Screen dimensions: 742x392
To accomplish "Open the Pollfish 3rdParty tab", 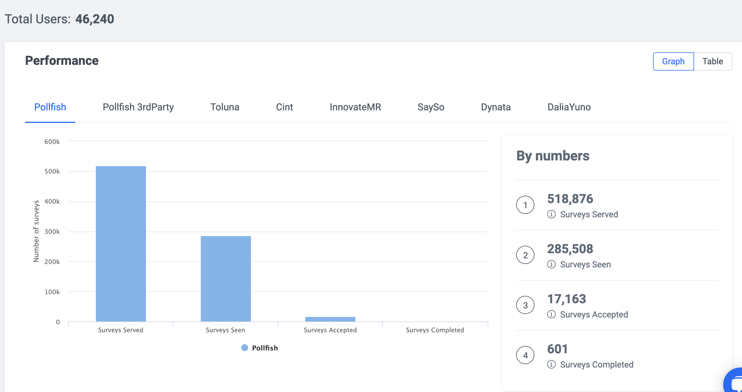I will 138,107.
